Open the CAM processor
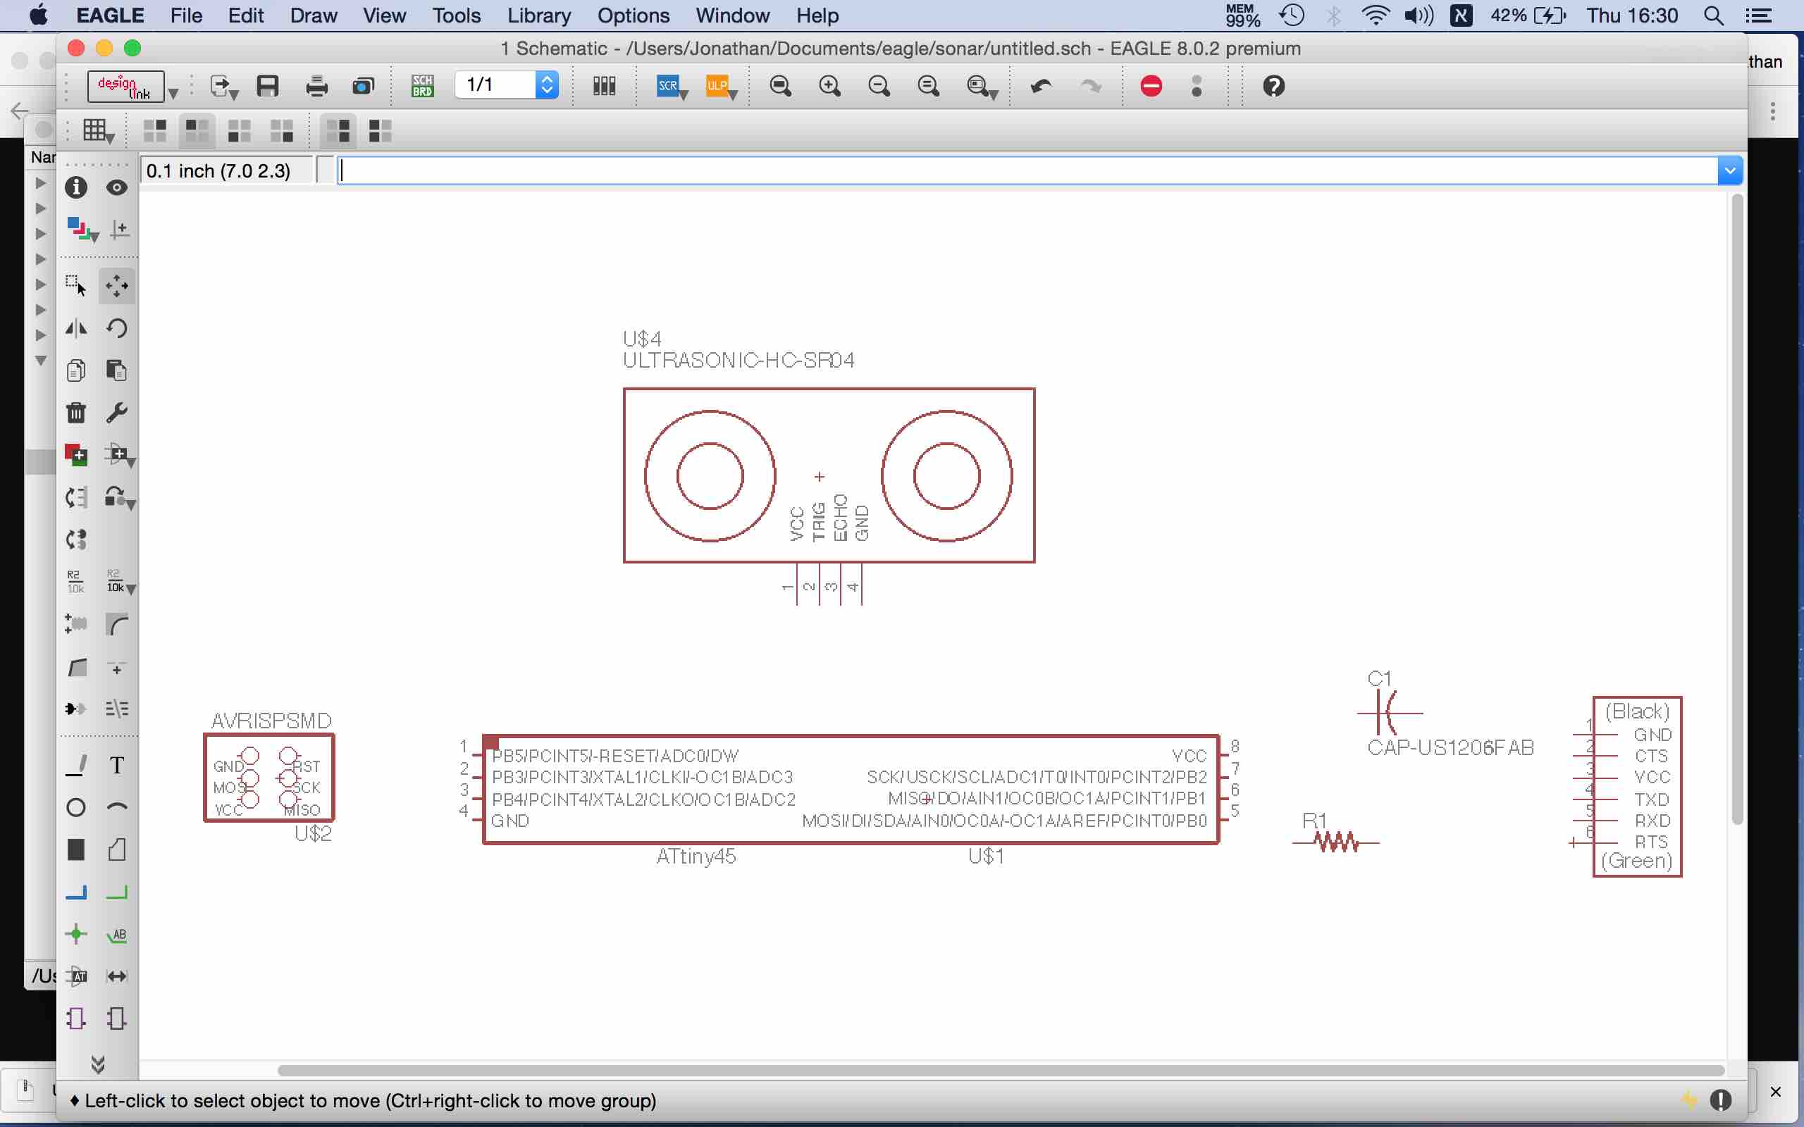Screen dimensions: 1804x1127 click(x=363, y=87)
